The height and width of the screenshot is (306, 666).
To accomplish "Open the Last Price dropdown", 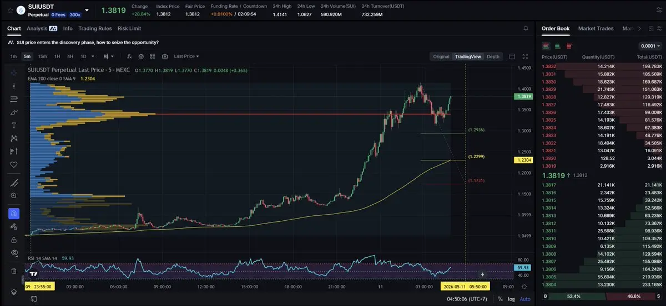I will 186,56.
